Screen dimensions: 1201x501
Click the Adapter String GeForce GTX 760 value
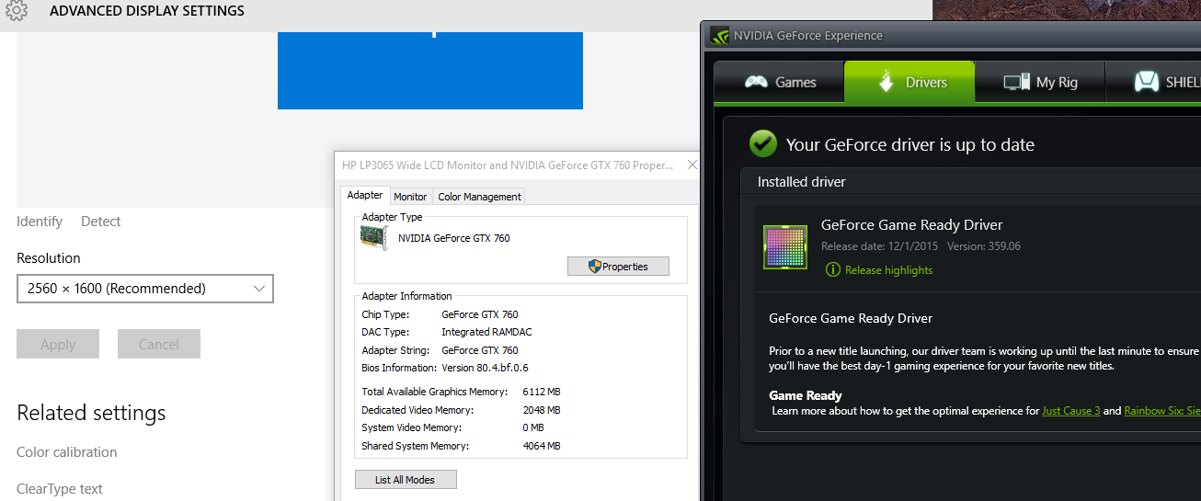point(480,350)
